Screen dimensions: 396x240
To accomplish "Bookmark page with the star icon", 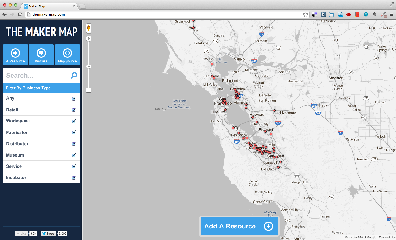I will point(305,14).
